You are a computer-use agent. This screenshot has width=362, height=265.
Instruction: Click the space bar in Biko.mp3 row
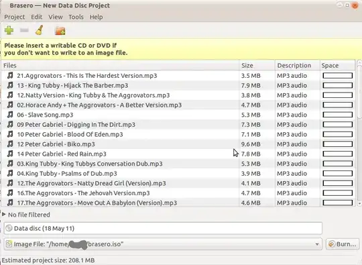pyautogui.click(x=337, y=144)
